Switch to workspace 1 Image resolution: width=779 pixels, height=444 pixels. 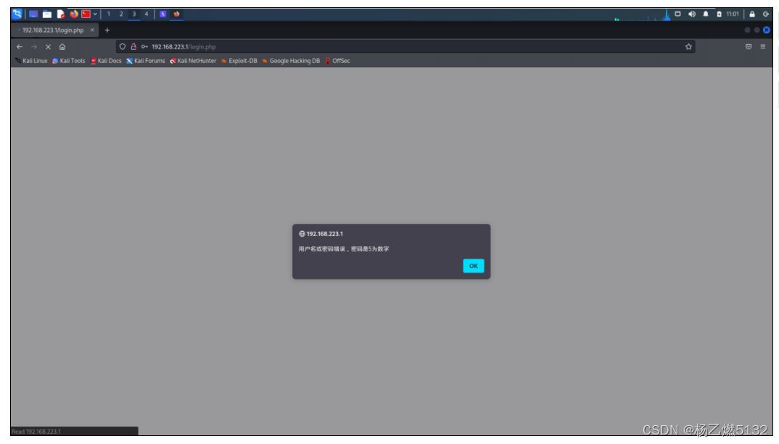pyautogui.click(x=110, y=14)
